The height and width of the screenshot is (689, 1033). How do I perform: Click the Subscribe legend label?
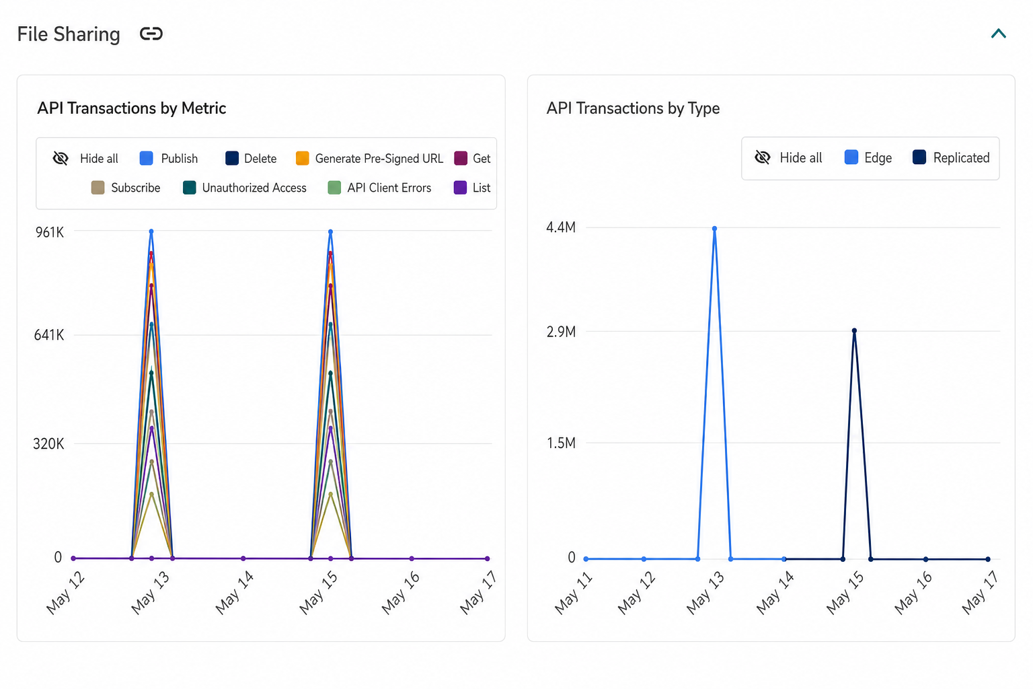[x=136, y=188]
